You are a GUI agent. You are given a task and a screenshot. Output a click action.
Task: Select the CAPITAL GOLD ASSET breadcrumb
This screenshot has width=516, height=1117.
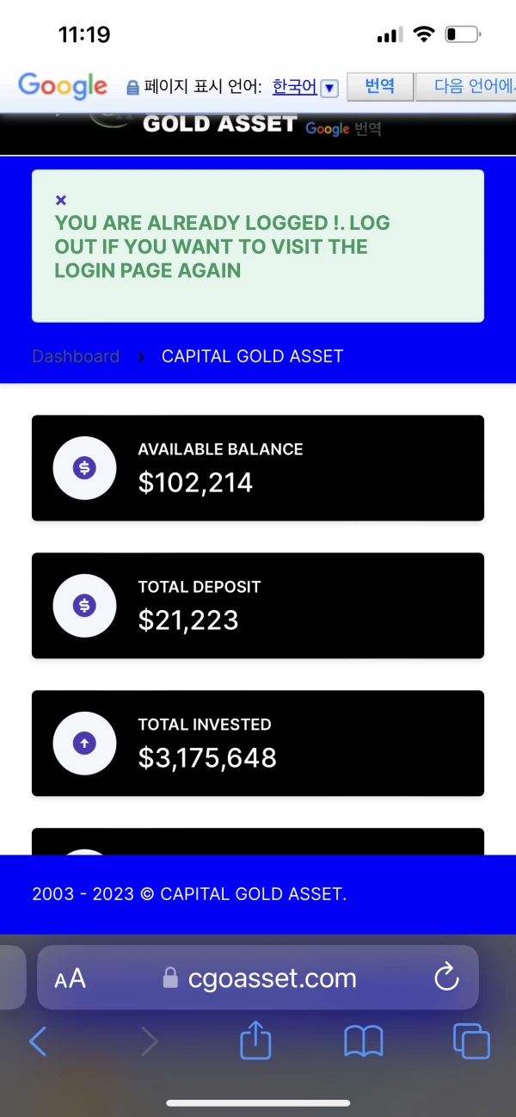[x=252, y=356]
